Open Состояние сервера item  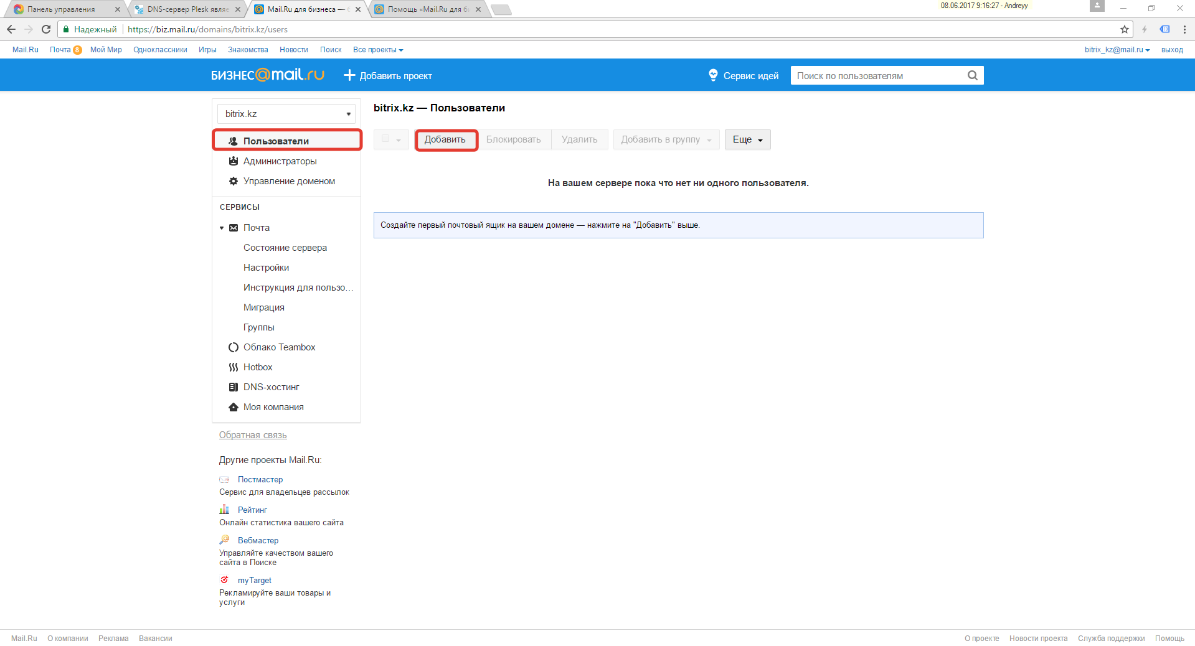click(x=285, y=248)
